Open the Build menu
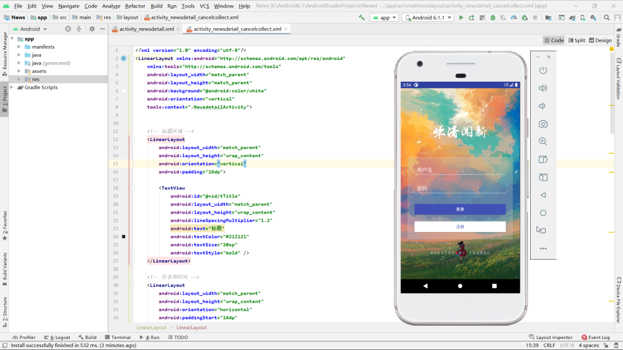 point(156,6)
